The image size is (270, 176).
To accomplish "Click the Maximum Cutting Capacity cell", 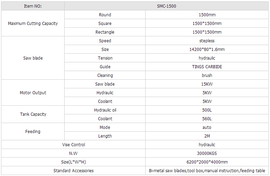I will click(33, 24).
